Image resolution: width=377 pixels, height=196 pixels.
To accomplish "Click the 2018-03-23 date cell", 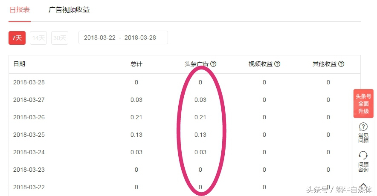I will (29, 170).
